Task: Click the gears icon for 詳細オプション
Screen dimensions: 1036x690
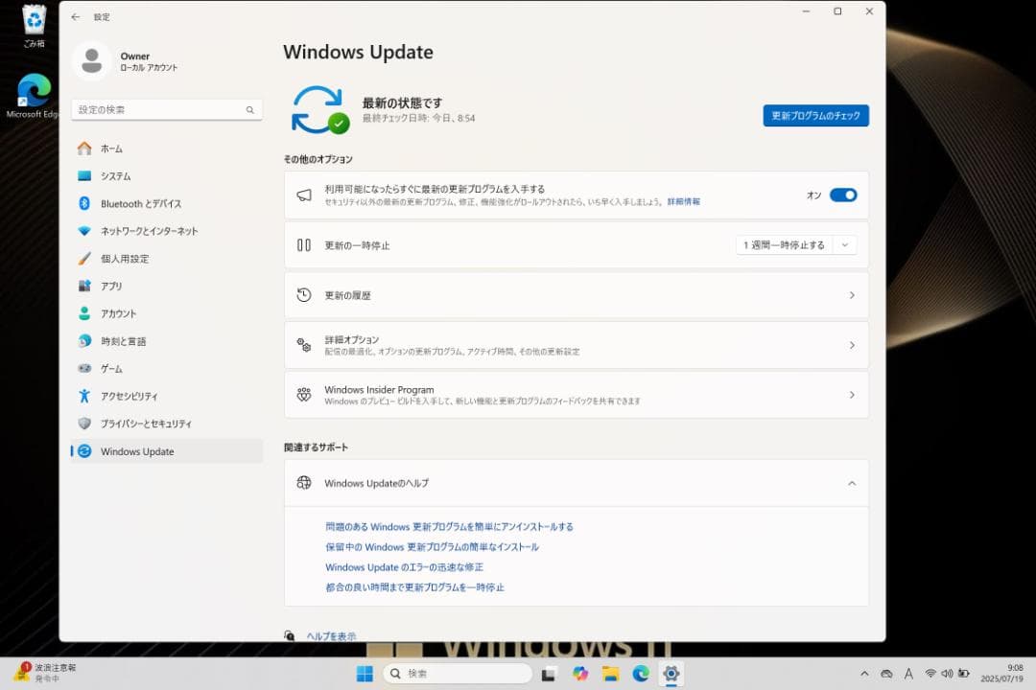Action: tap(304, 345)
